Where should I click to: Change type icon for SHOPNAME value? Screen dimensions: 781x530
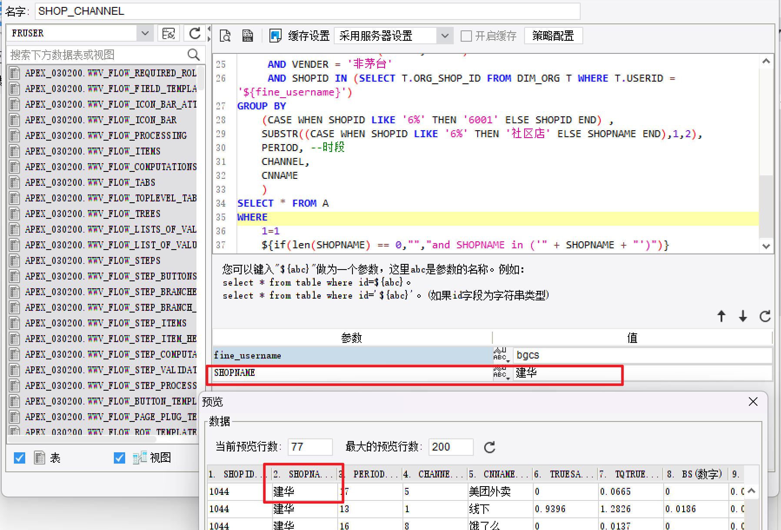coord(501,373)
